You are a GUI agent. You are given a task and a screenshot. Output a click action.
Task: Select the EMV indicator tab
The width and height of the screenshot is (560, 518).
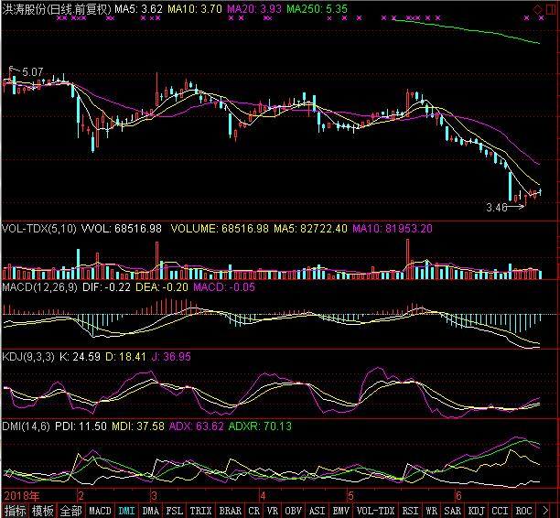tap(340, 511)
